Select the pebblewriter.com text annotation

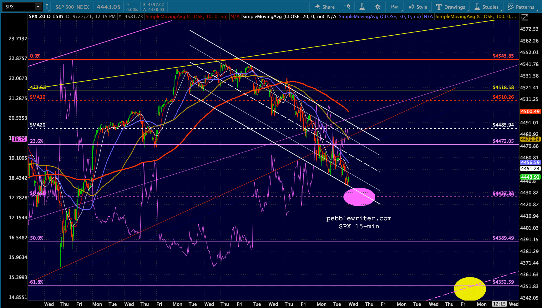(359, 218)
